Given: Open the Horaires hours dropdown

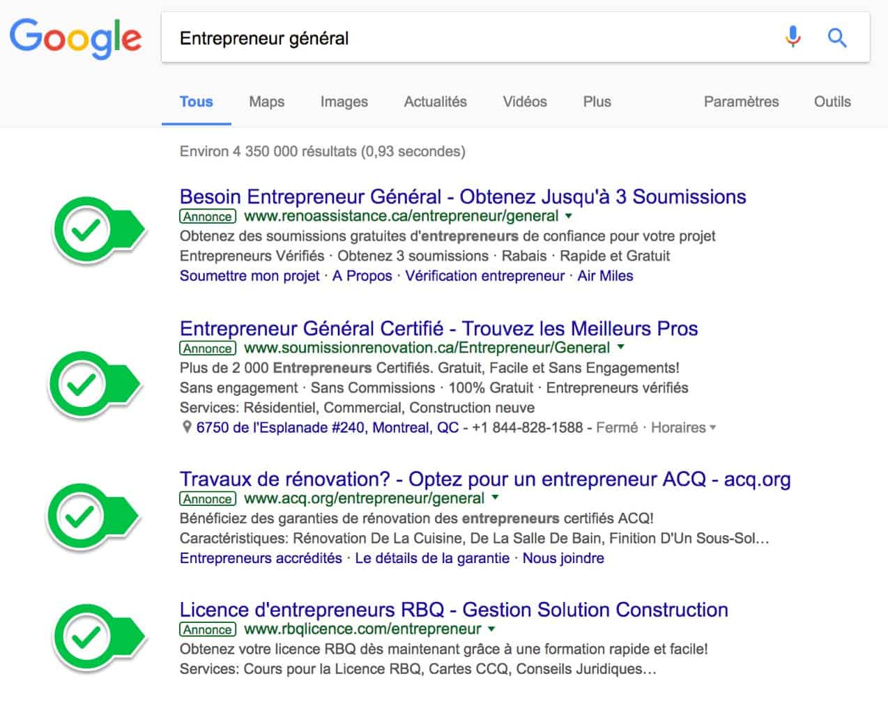Looking at the screenshot, I should coord(683,427).
